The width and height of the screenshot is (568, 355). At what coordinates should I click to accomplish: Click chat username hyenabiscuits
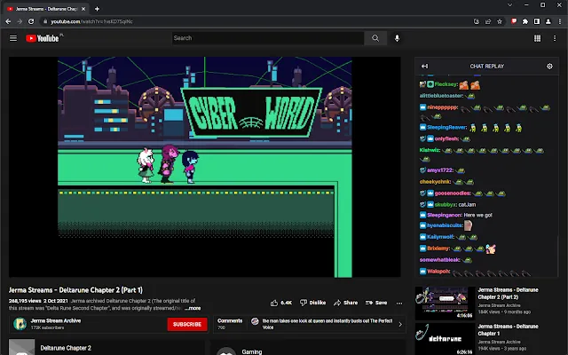[445, 225]
